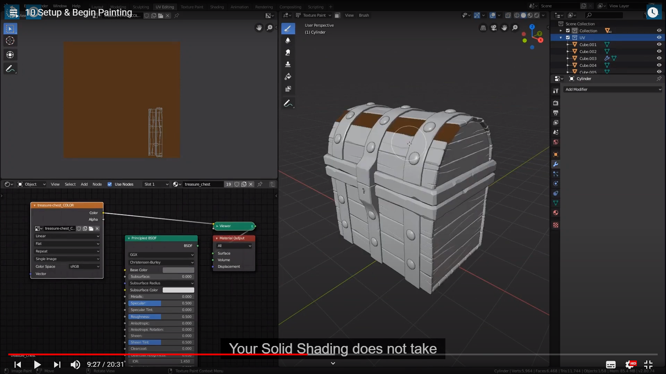Click the Play button on video
666x374 pixels.
point(37,364)
